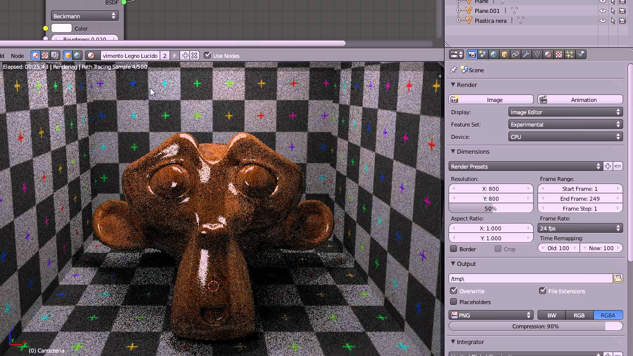Browse materials via the sphere icon
This screenshot has width=633, height=356.
91,55
